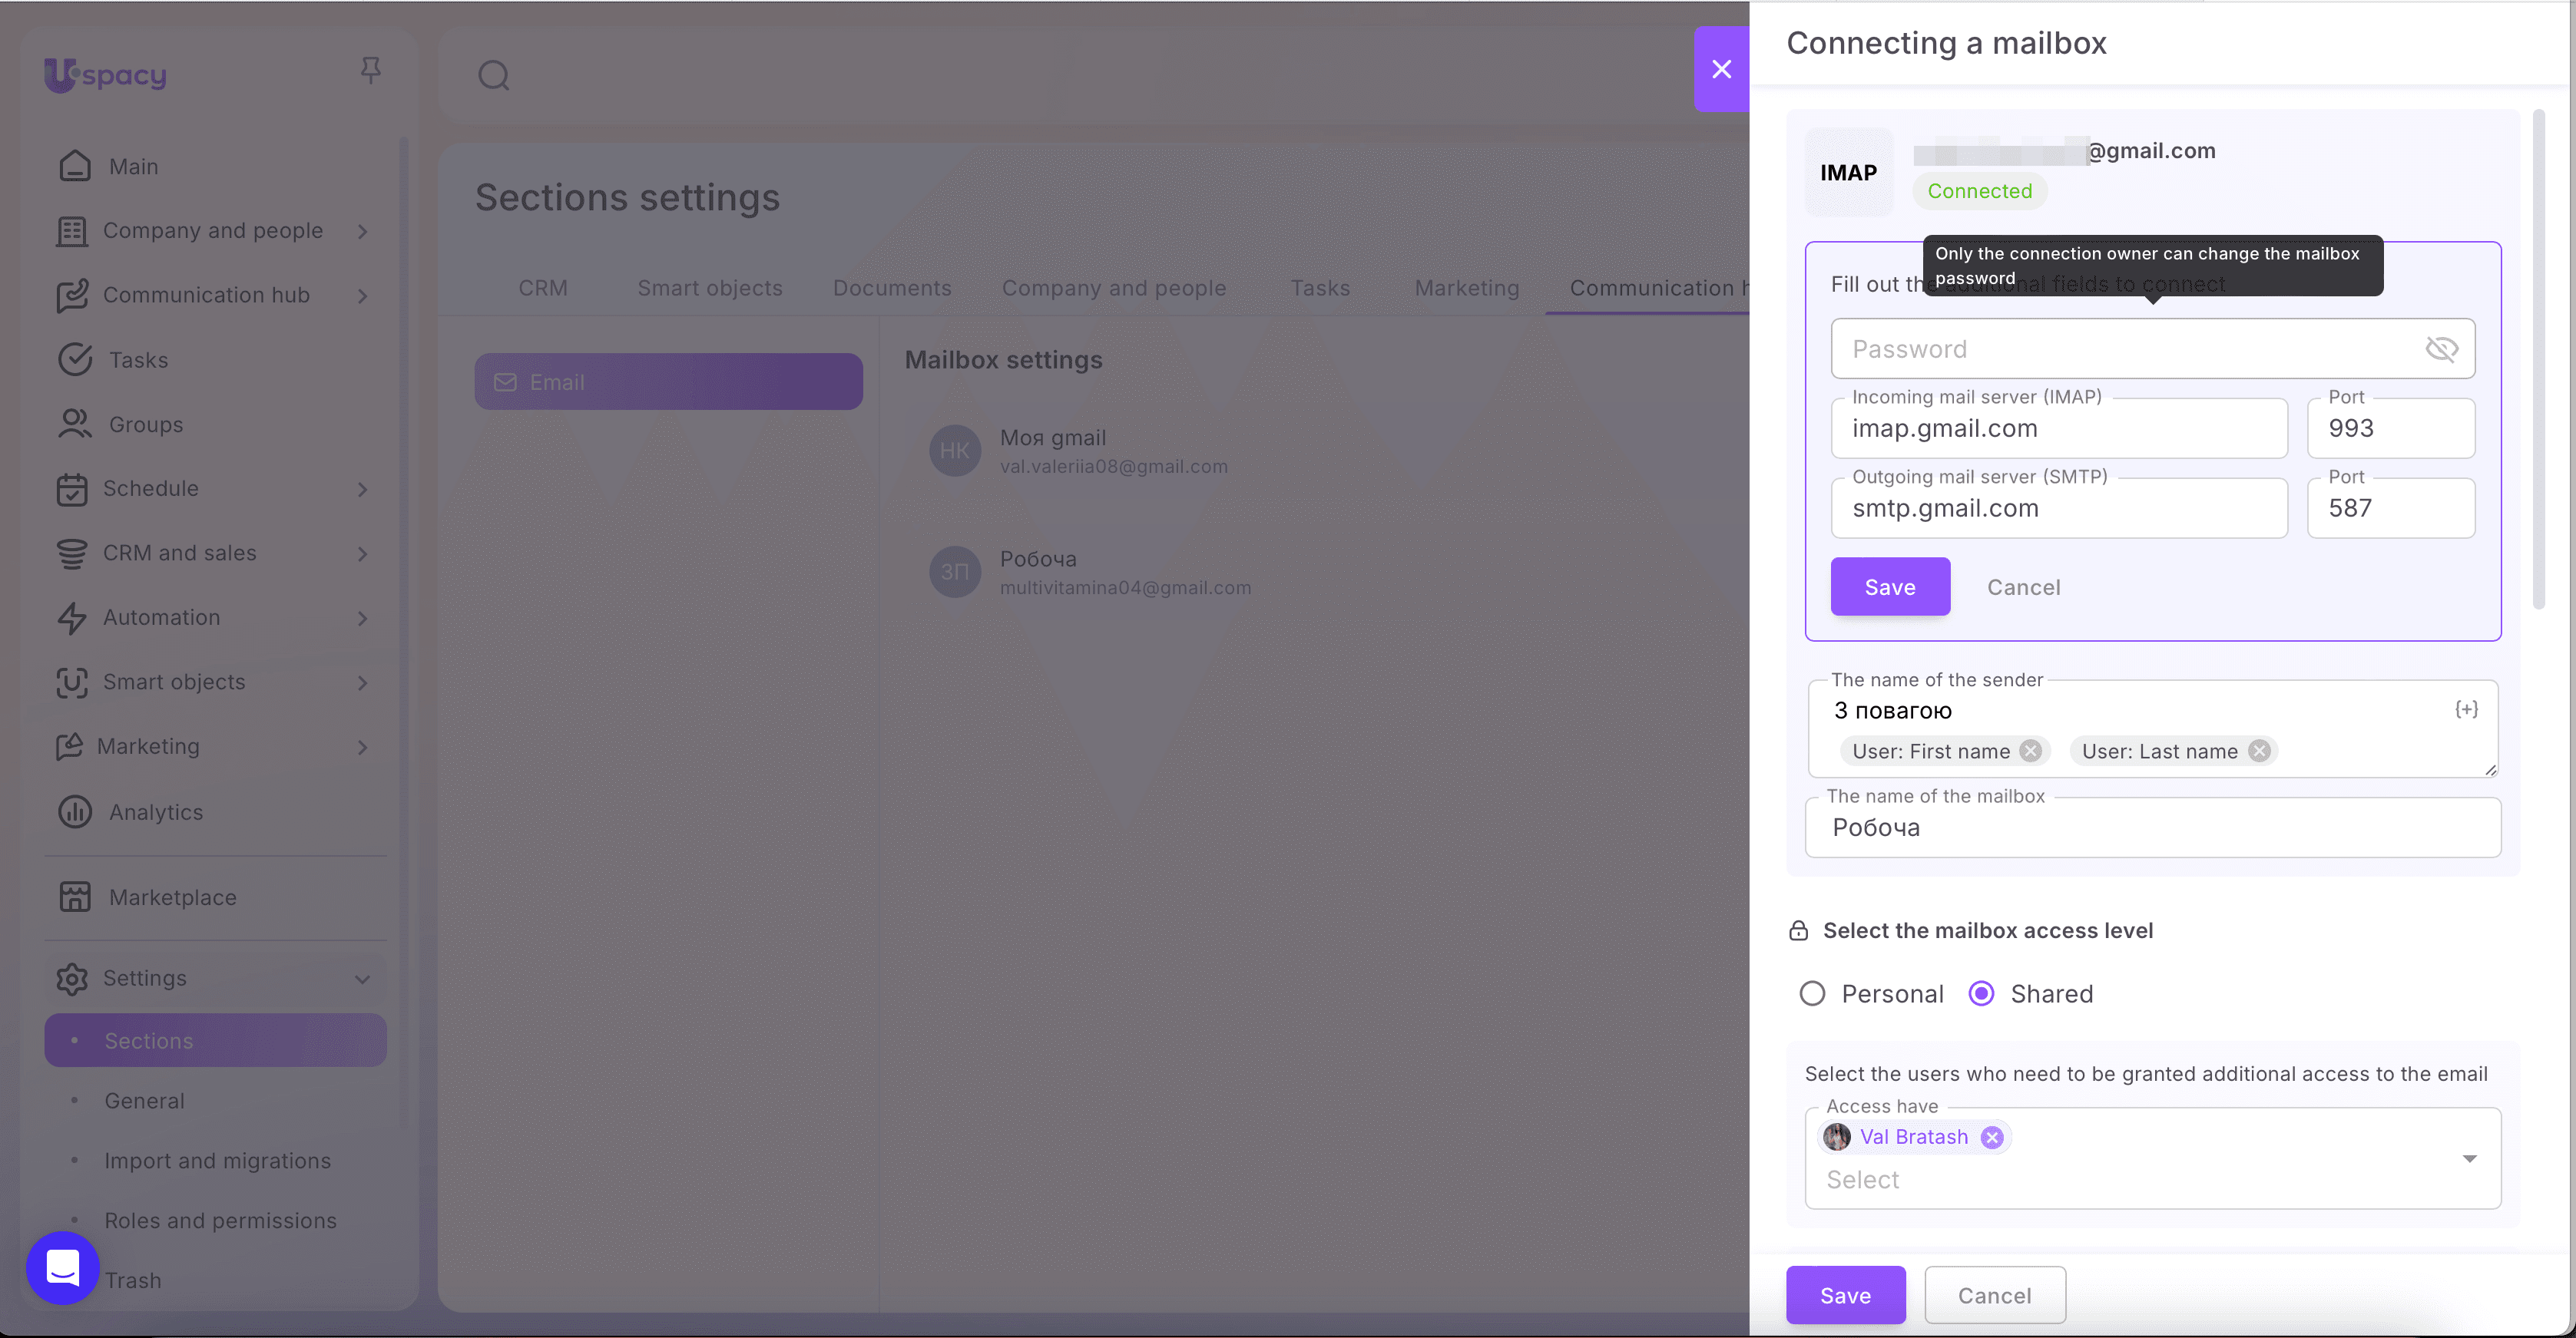Expand CRM and sales submenu chevron
The height and width of the screenshot is (1338, 2576).
pyautogui.click(x=363, y=553)
